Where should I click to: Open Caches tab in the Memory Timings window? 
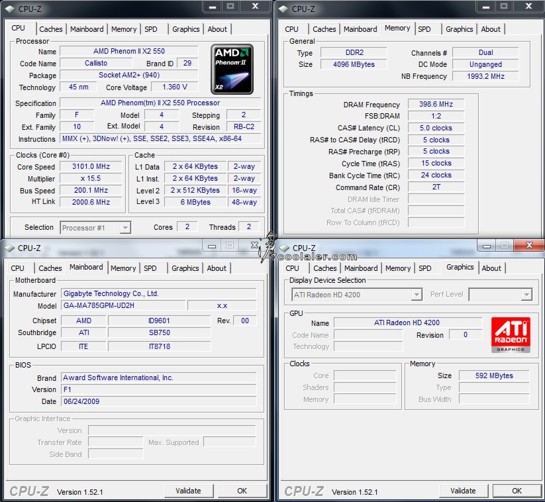[324, 29]
